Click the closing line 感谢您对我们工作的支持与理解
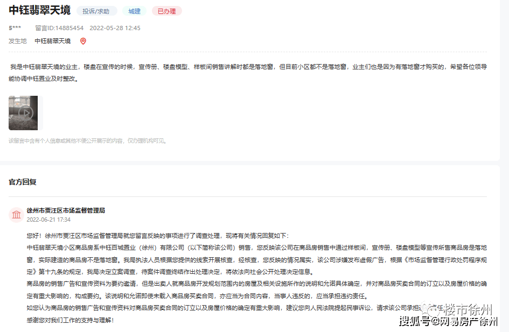The width and height of the screenshot is (509, 332). [x=71, y=320]
